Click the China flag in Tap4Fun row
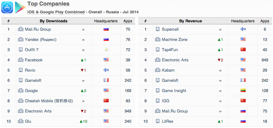 tap(243, 50)
